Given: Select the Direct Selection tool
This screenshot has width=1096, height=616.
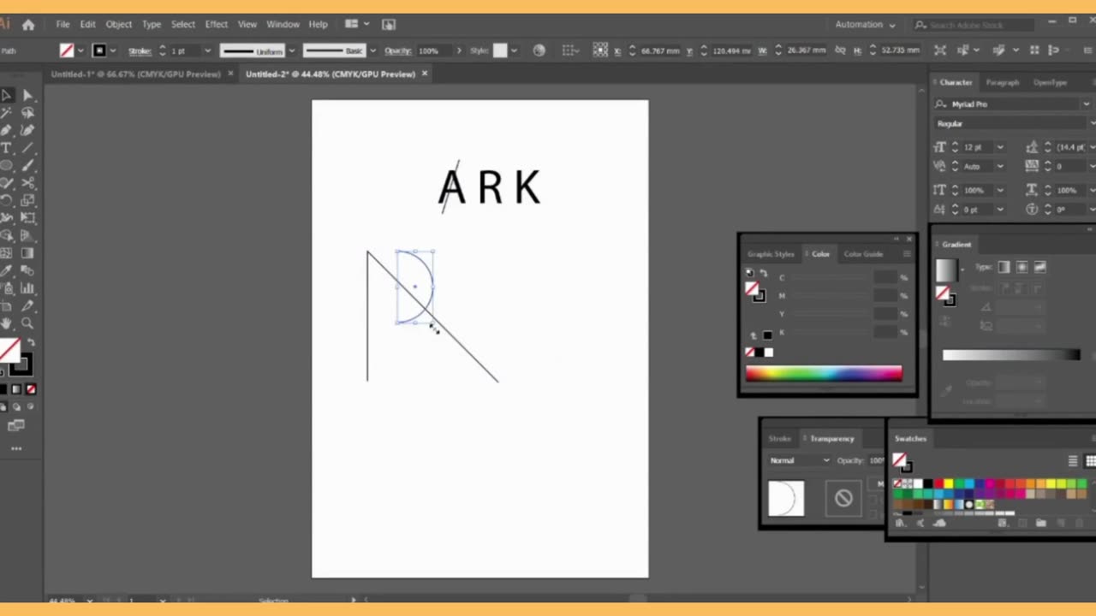Looking at the screenshot, I should coord(27,95).
